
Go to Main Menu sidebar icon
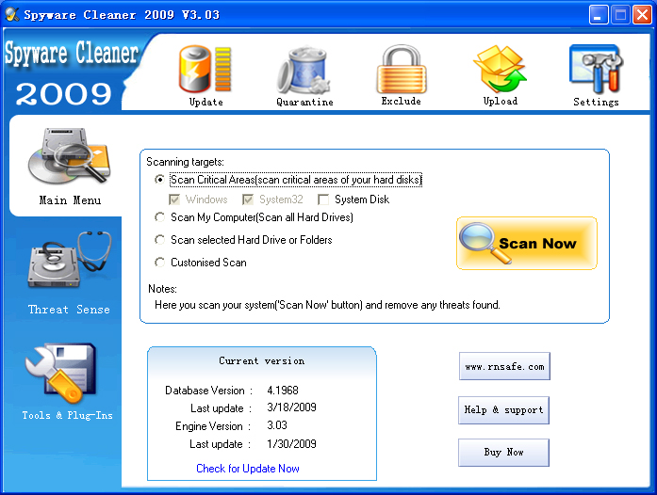coord(70,155)
